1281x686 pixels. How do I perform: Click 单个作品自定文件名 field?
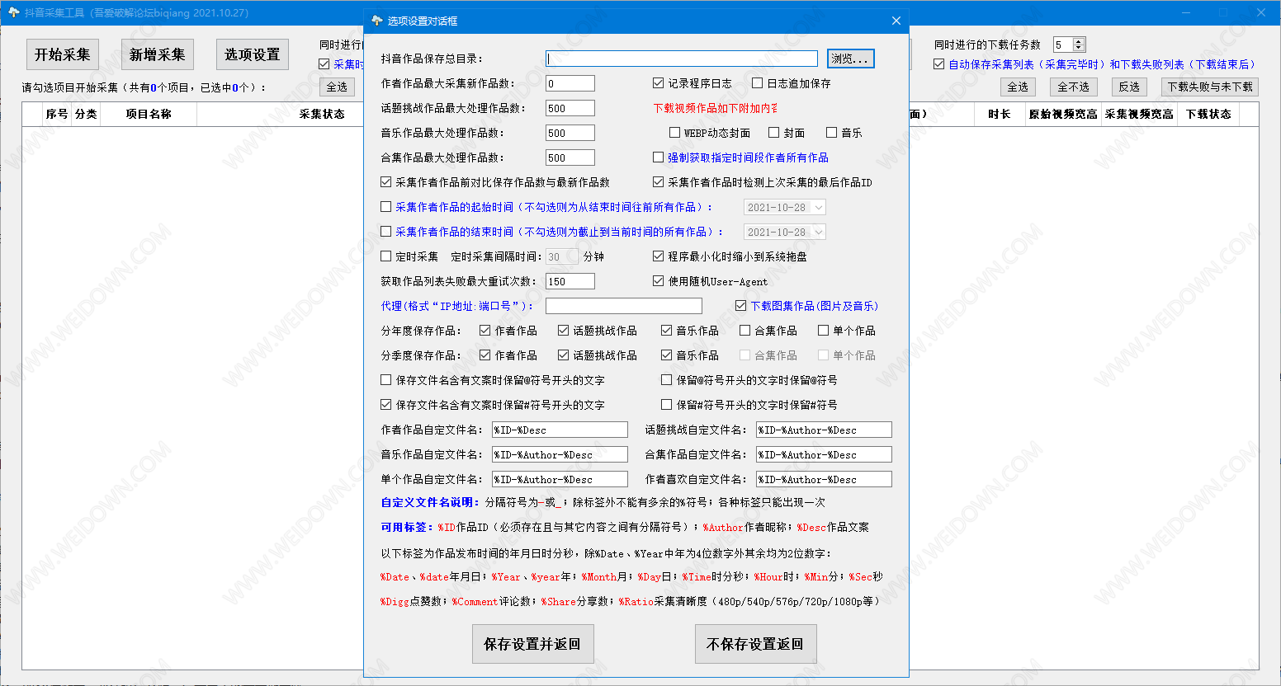click(560, 479)
